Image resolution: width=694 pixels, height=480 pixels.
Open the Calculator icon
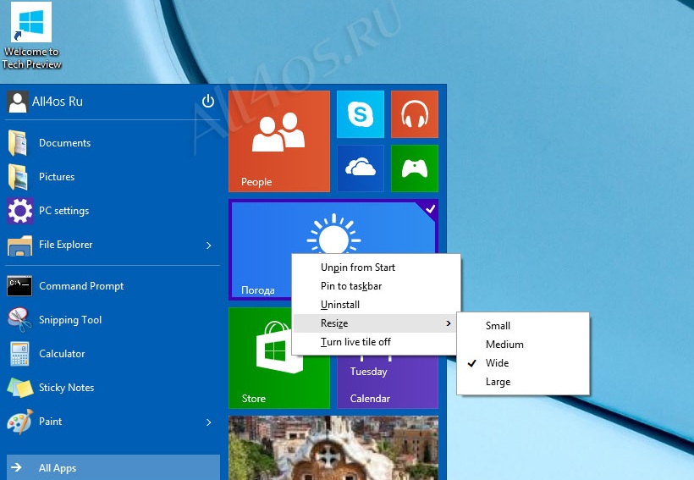[20, 353]
